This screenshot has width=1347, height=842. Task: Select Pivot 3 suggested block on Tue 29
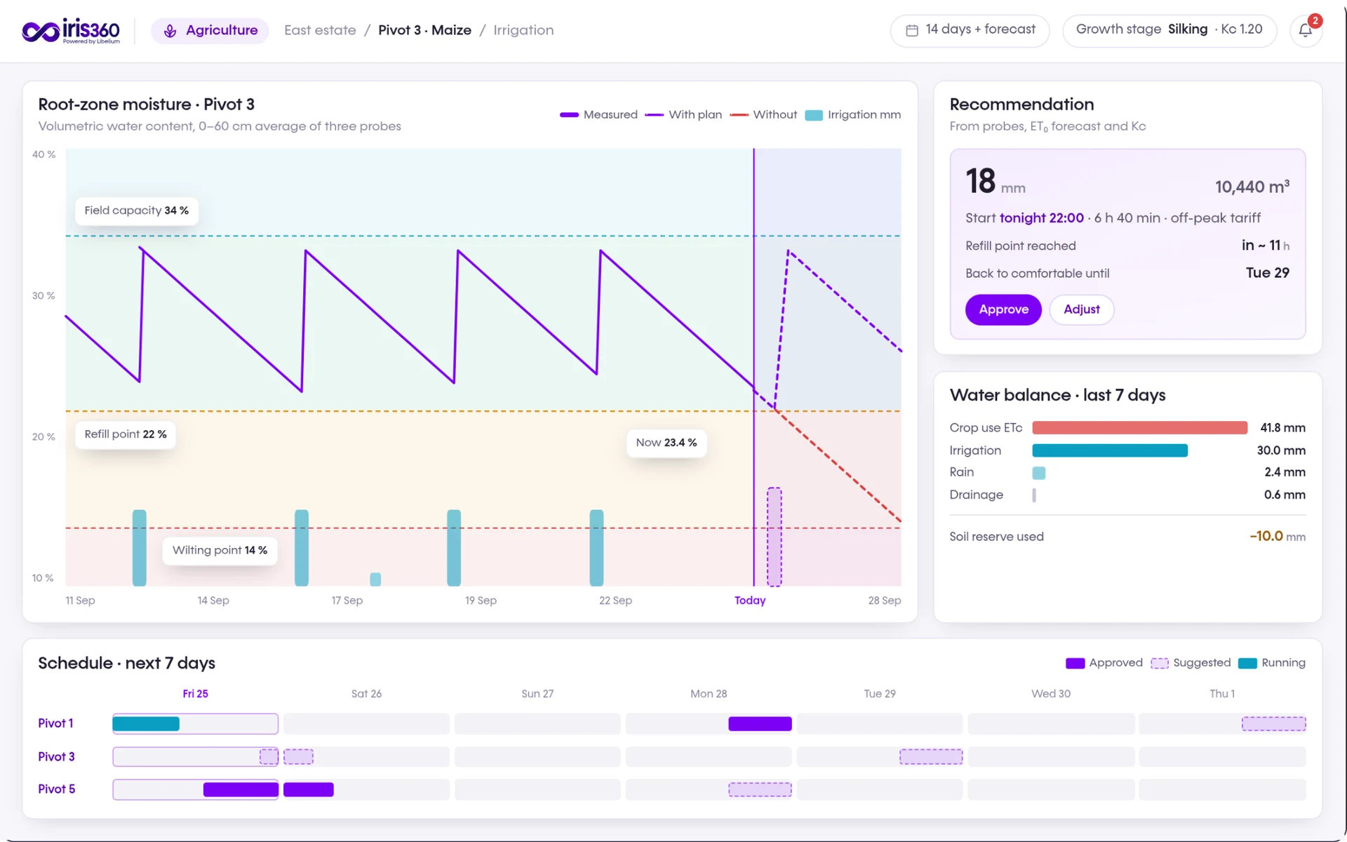coord(931,757)
